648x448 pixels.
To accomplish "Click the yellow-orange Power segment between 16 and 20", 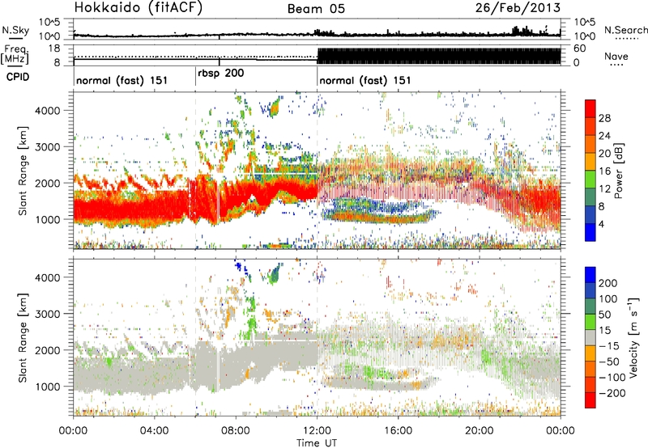I will [590, 161].
